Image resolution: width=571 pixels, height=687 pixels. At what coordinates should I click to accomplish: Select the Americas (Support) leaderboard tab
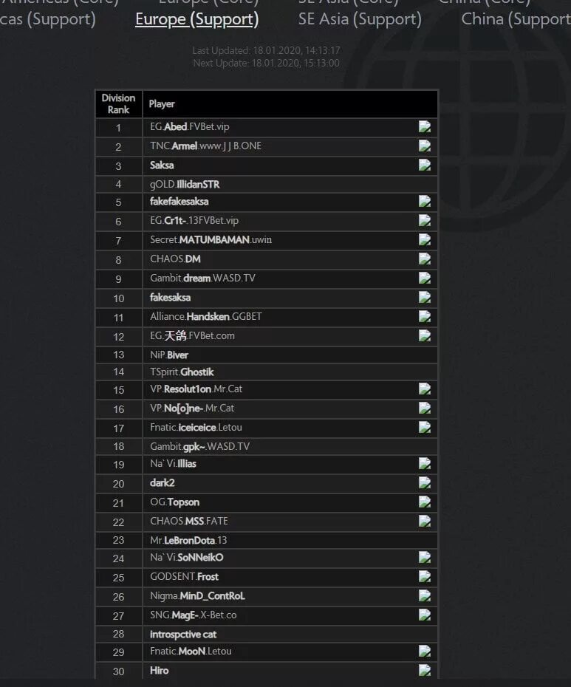point(48,19)
